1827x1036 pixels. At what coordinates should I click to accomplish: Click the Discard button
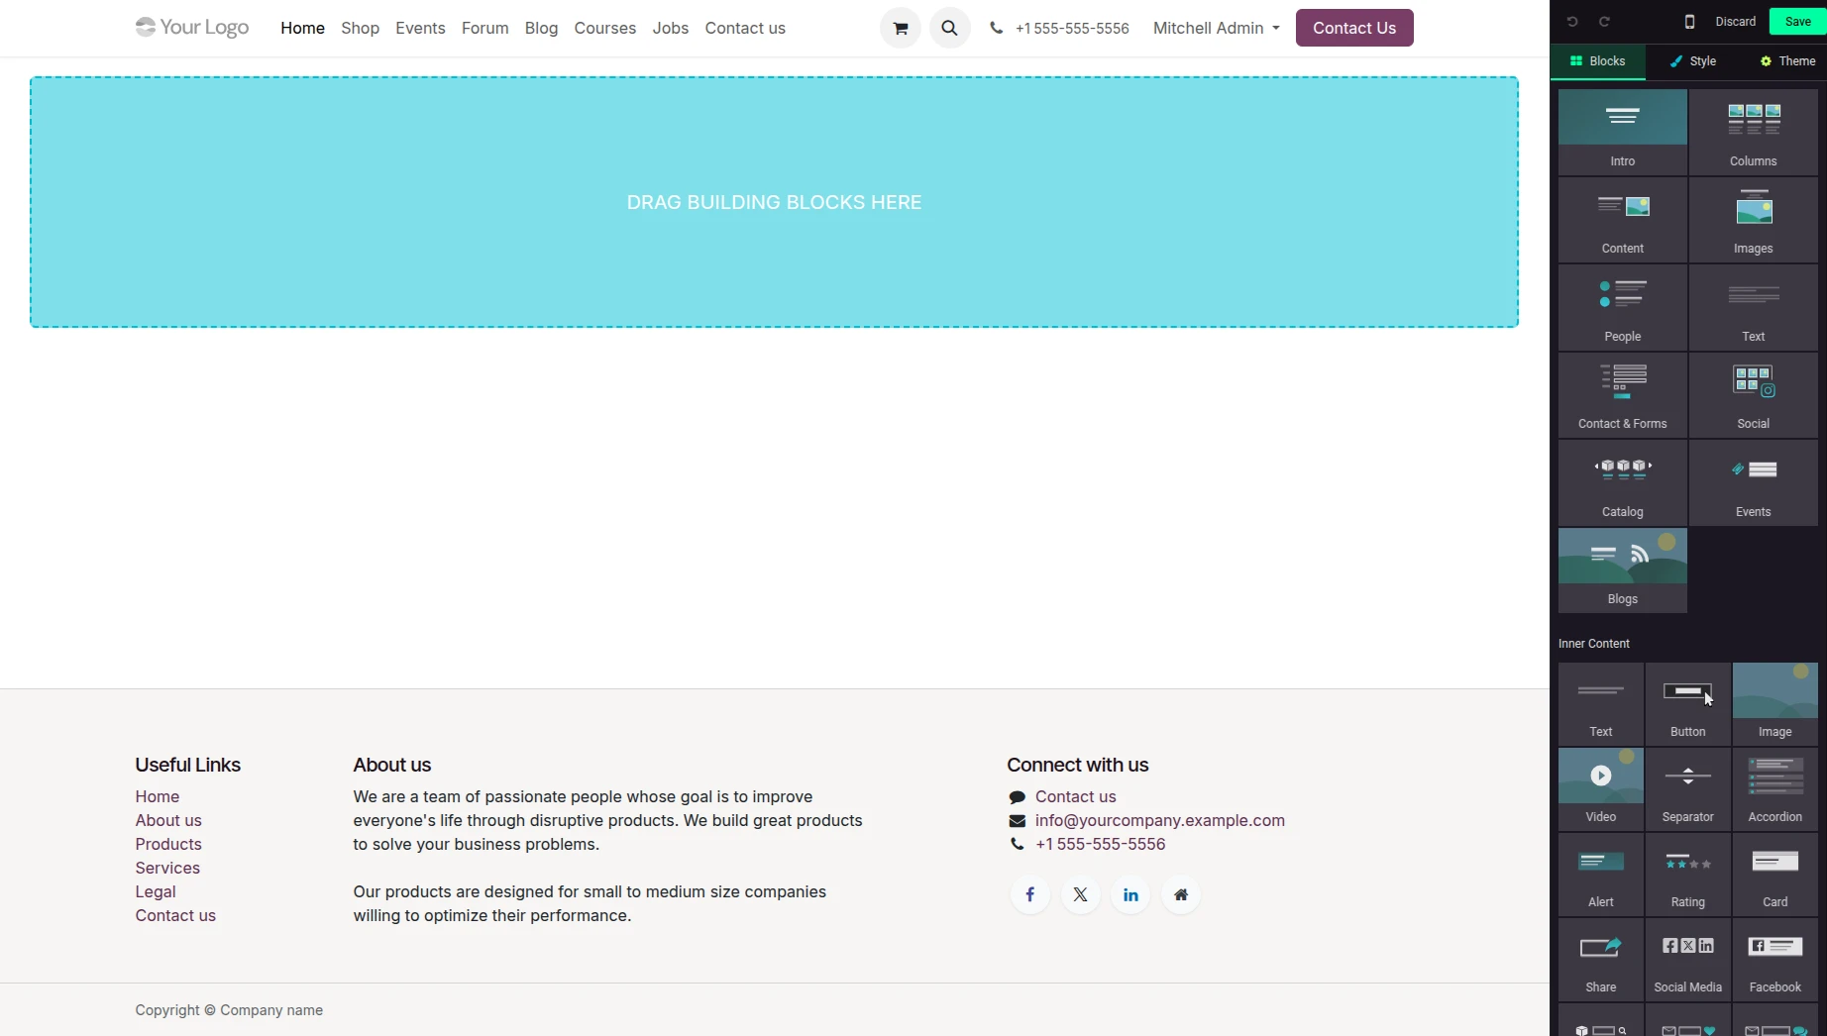1735,22
